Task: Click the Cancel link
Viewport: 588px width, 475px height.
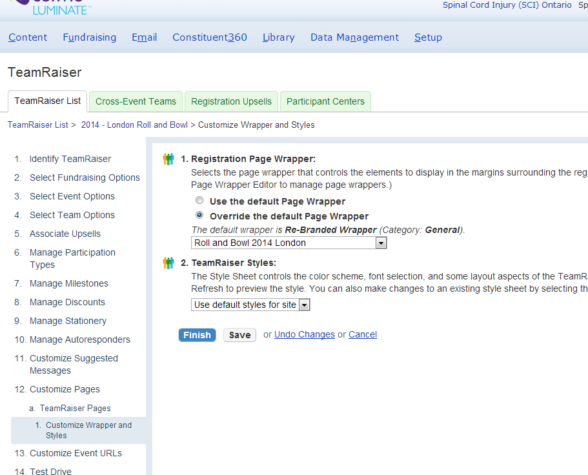Action: click(363, 334)
